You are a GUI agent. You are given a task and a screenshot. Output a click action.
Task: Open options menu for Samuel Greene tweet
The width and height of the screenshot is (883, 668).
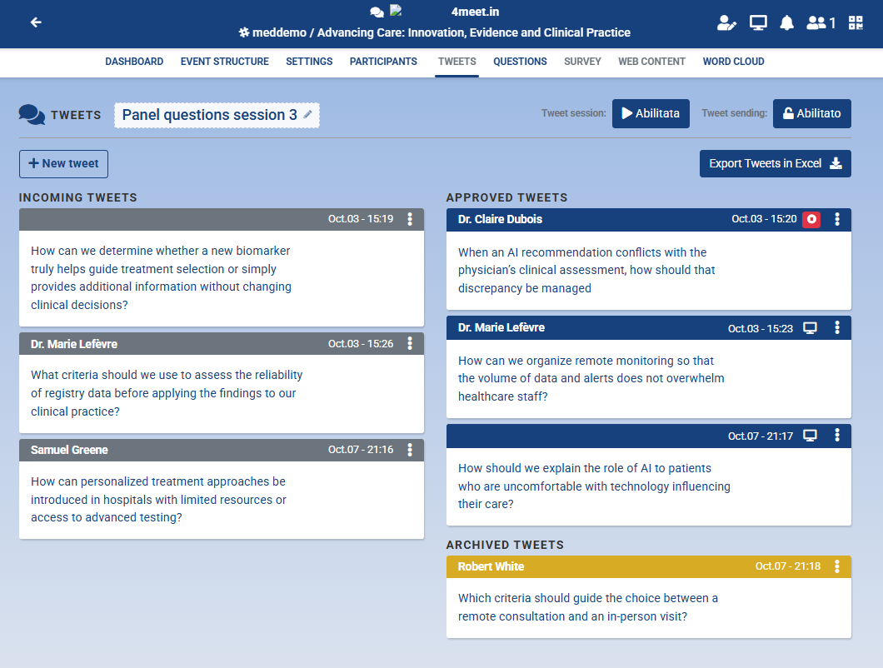point(410,450)
